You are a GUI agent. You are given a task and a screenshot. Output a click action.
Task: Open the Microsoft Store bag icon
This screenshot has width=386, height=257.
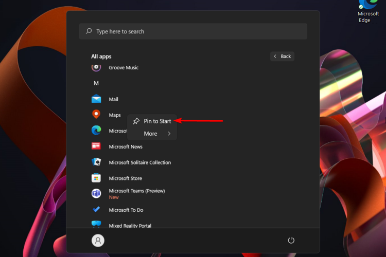pyautogui.click(x=96, y=178)
